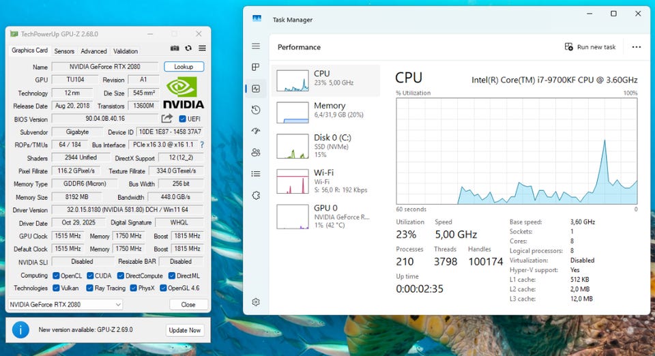
Task: Toggle the UEFI checkbox
Action: (182, 119)
